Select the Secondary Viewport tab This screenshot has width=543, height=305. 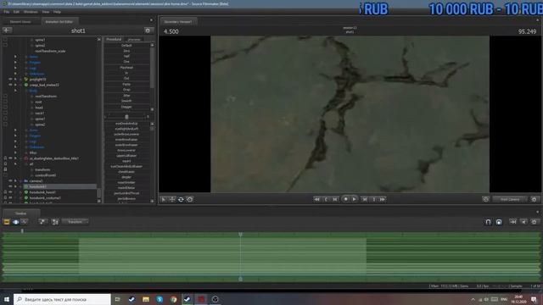[178, 21]
